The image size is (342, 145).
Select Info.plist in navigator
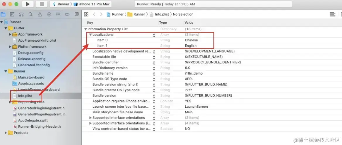point(25,96)
